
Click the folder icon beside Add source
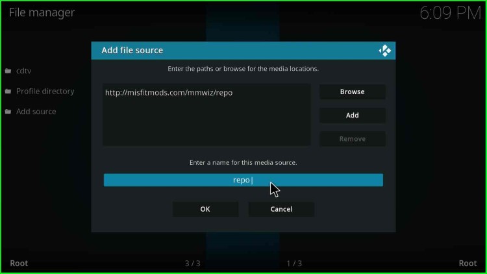(x=8, y=112)
